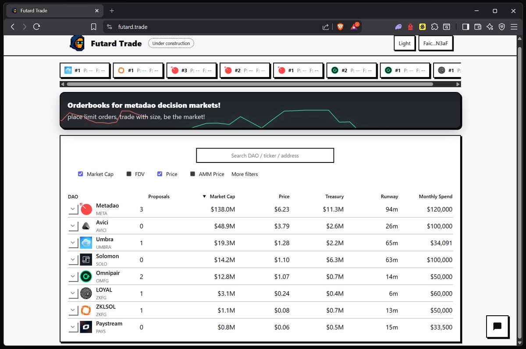
Task: Open the orange ZKLSOL #1 proposal card
Action: [x=138, y=70]
